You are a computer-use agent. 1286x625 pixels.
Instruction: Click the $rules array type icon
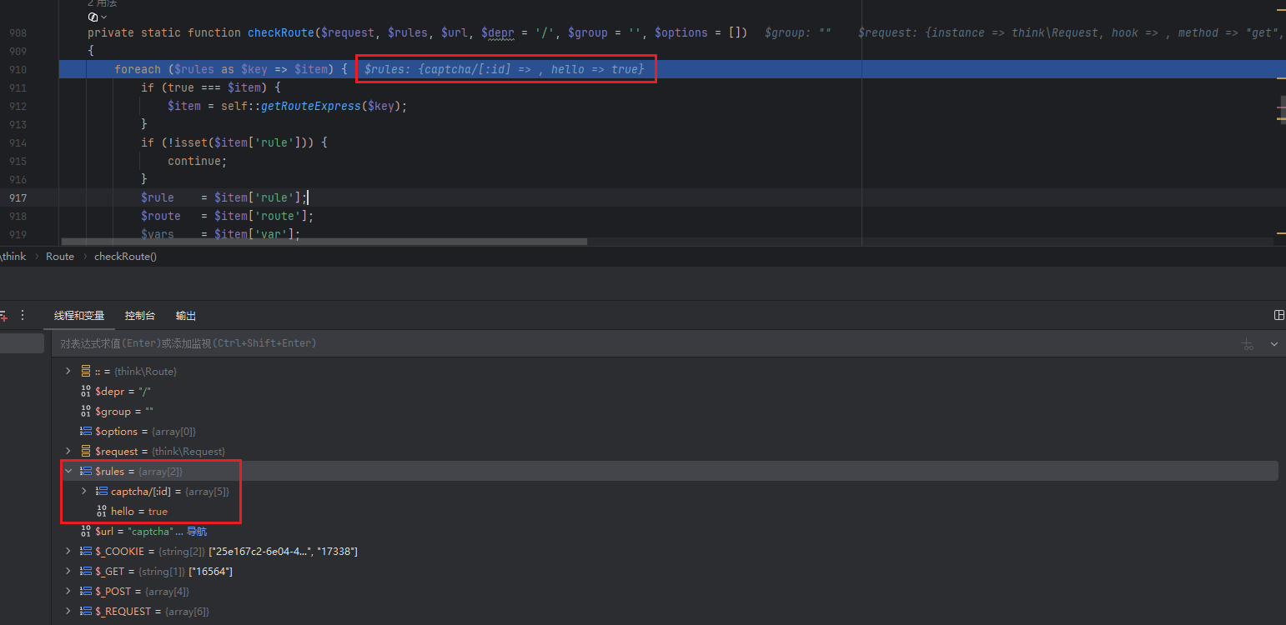pyautogui.click(x=85, y=471)
